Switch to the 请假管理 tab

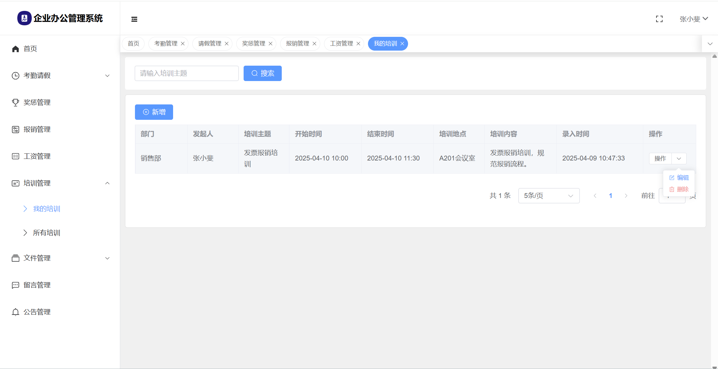(210, 44)
